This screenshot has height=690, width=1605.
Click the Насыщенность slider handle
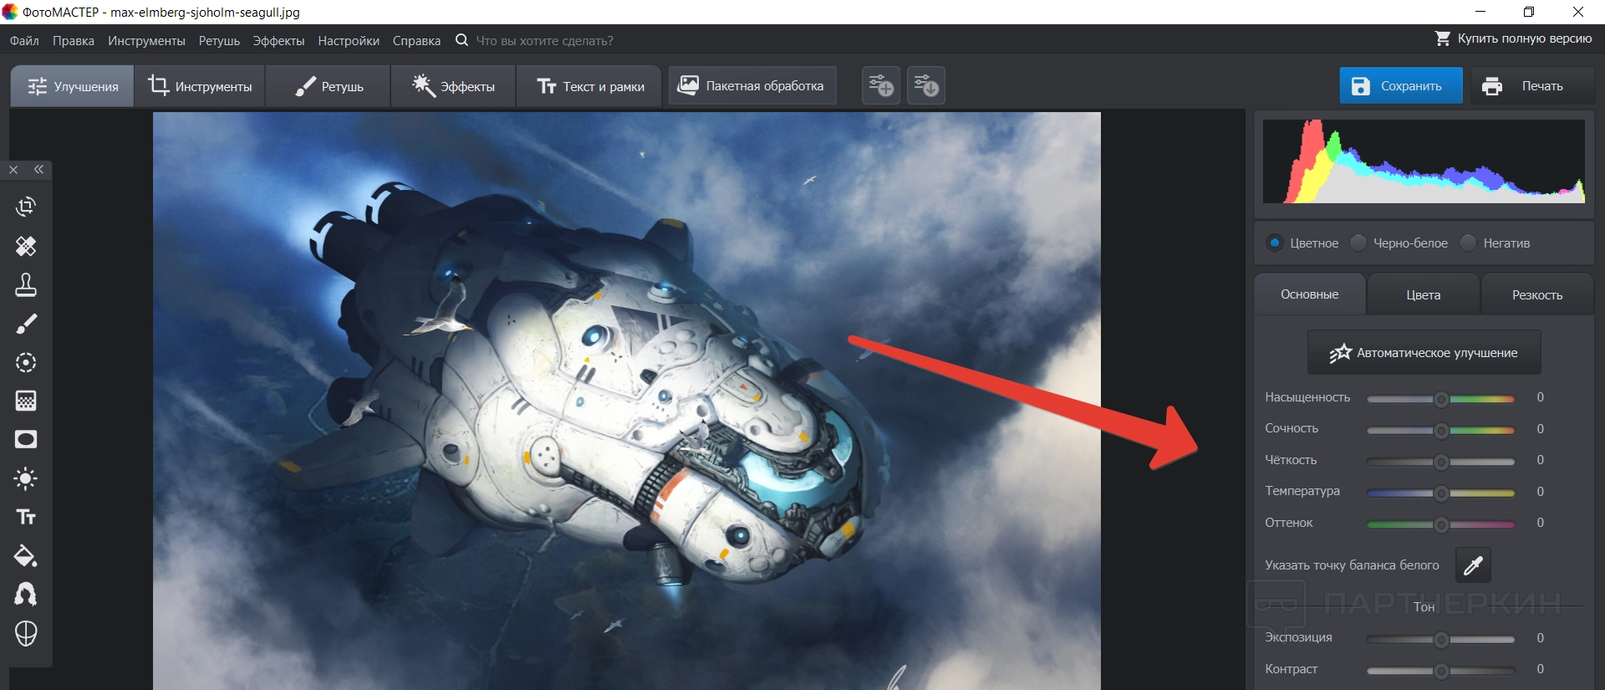pos(1441,399)
